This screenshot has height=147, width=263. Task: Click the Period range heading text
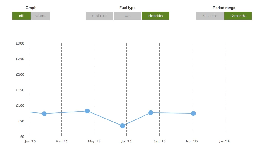pyautogui.click(x=224, y=8)
